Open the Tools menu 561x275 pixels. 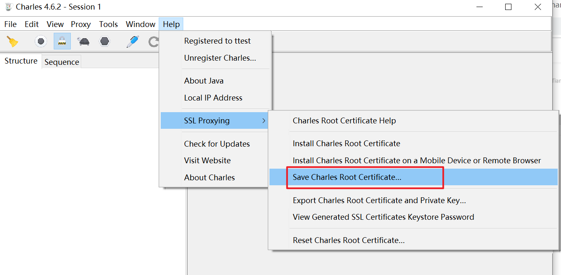[x=108, y=24]
